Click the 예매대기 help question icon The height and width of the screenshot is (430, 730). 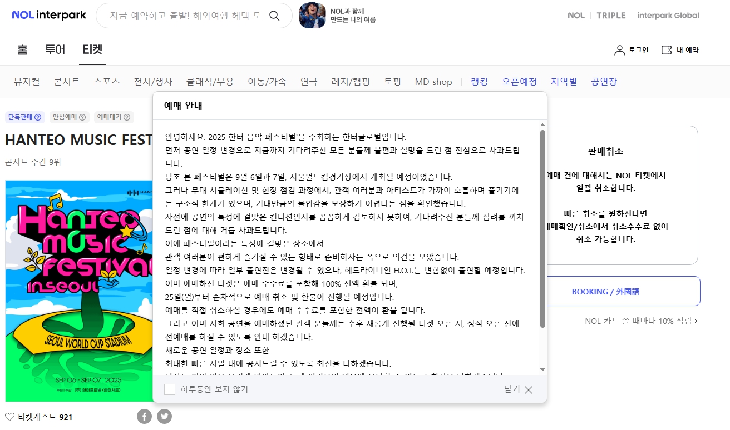(x=127, y=117)
